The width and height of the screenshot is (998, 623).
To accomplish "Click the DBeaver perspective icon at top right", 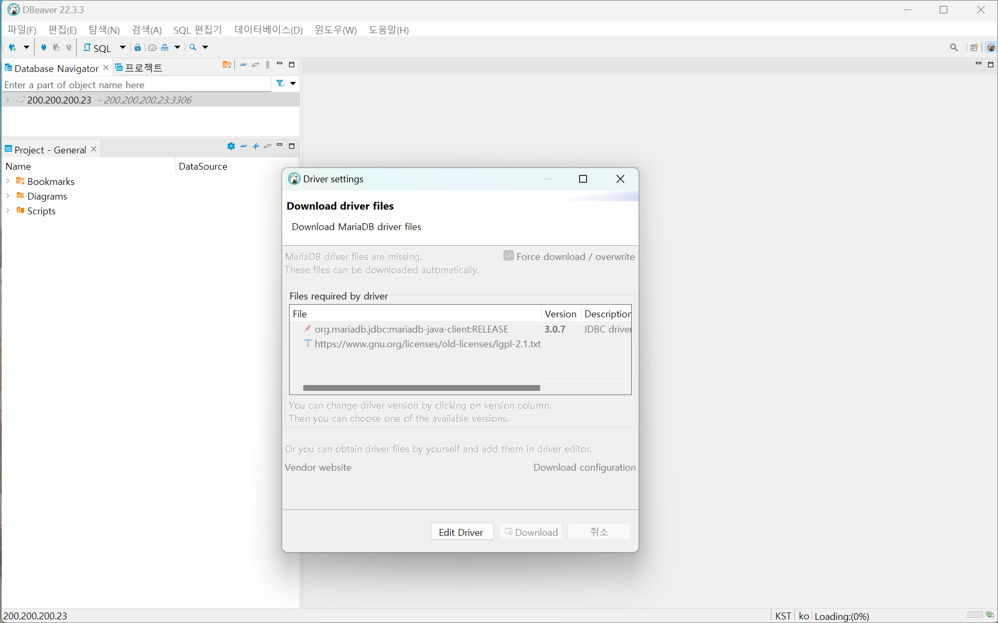I will [x=991, y=47].
